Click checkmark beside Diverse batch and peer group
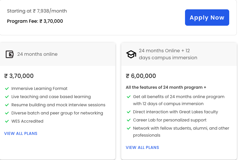 (x=7, y=113)
